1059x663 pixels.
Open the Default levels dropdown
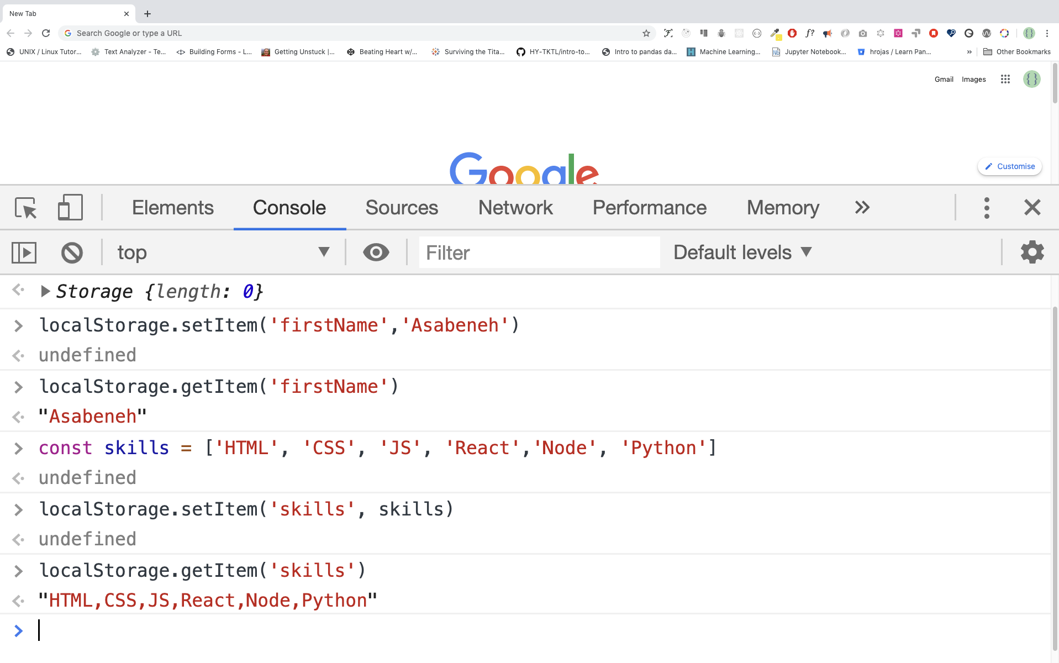tap(742, 252)
